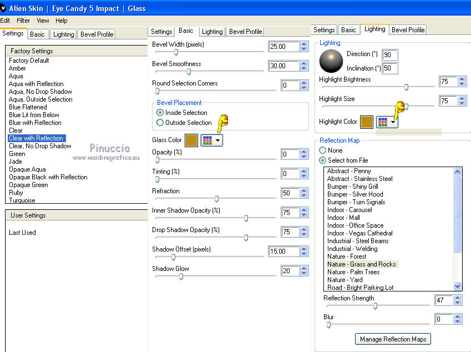Expand the Highlight Color dropdown arrow
The width and height of the screenshot is (471, 352).
pyautogui.click(x=393, y=122)
